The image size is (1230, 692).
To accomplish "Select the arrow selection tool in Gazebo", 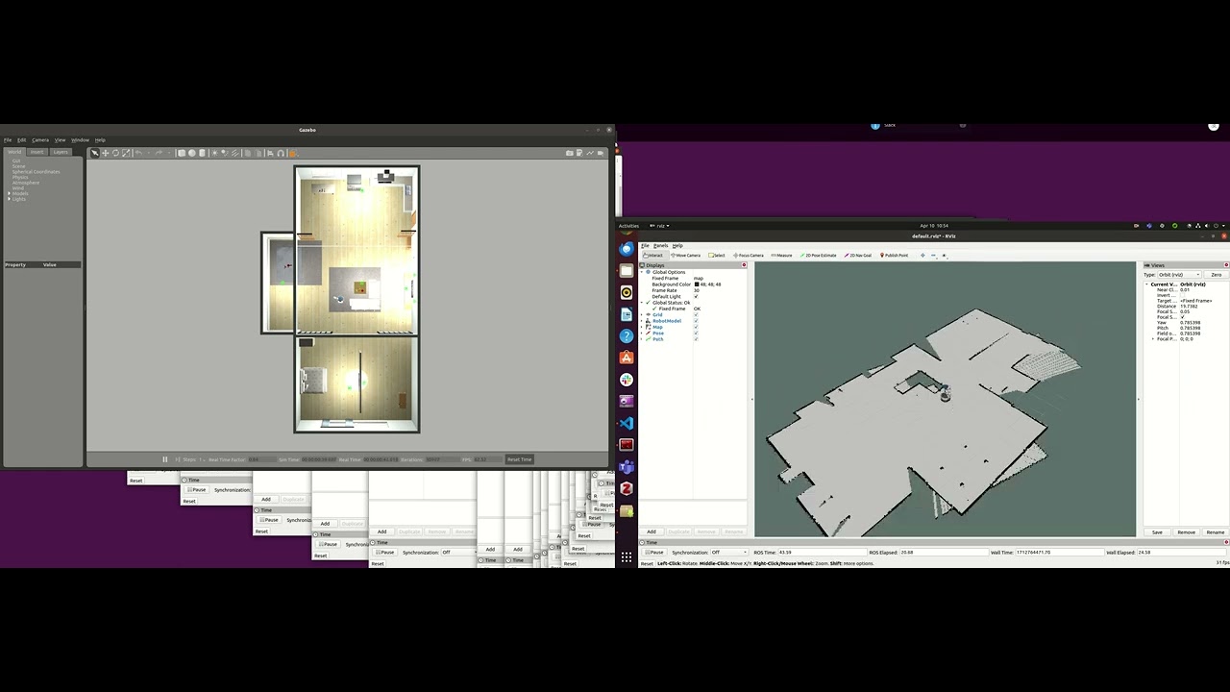I will tap(94, 153).
